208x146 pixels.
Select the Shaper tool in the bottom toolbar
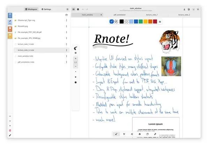(x=124, y=134)
